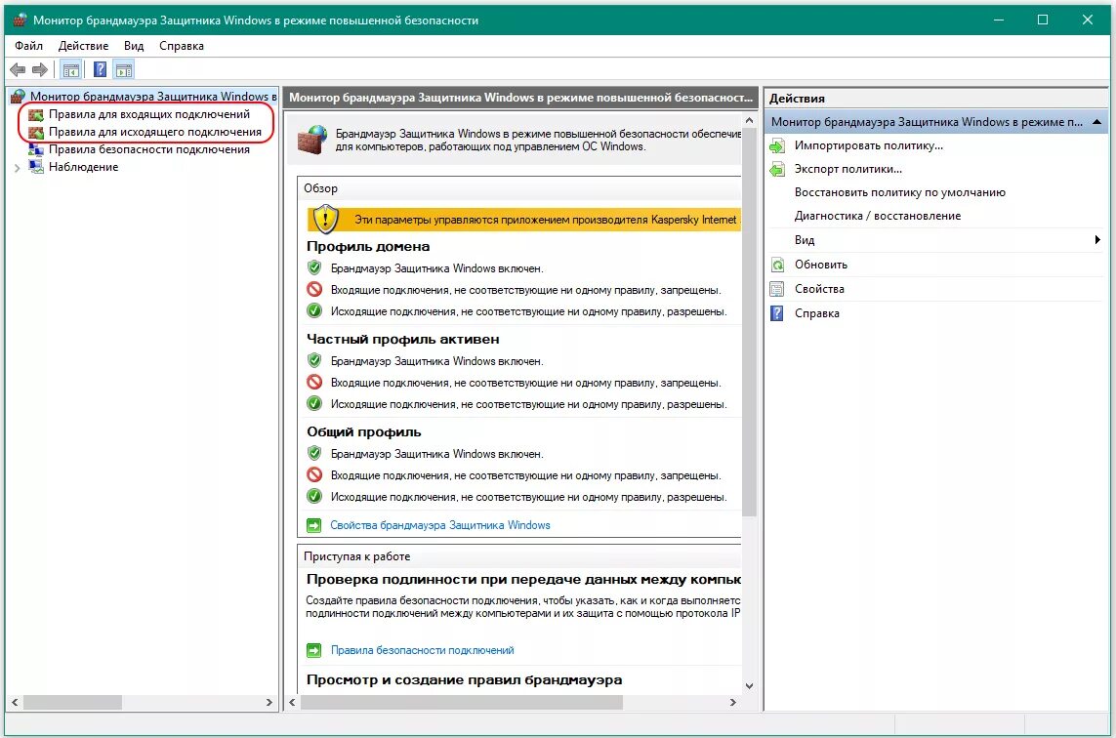Click the Наблюдение monitor icon
This screenshot has height=738, width=1116.
click(35, 167)
